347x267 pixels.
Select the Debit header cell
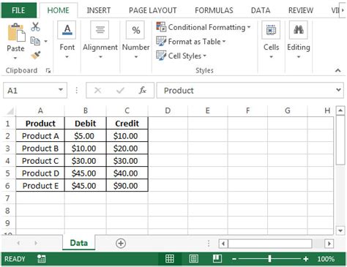[x=86, y=123]
